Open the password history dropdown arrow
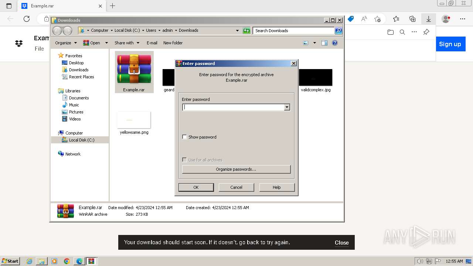Image resolution: width=473 pixels, height=266 pixels. click(287, 107)
